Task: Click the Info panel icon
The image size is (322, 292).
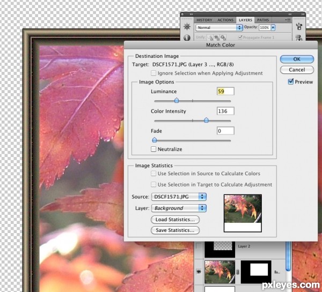Action: (x=187, y=38)
